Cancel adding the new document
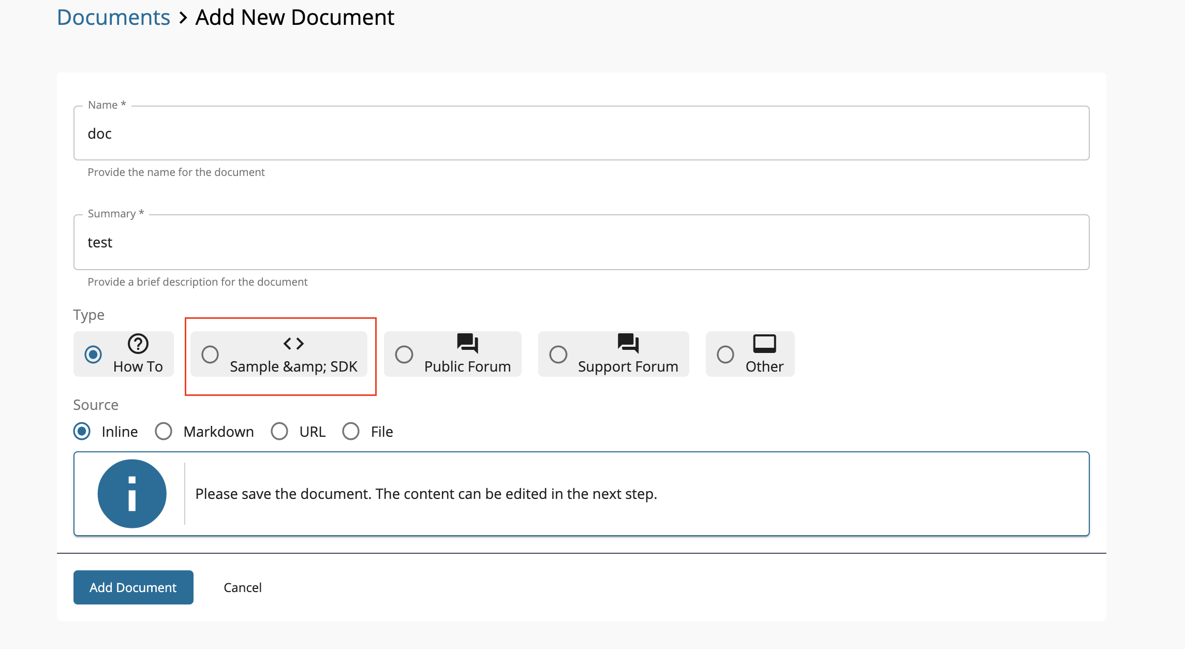Screen dimensions: 1185x649 tap(243, 587)
